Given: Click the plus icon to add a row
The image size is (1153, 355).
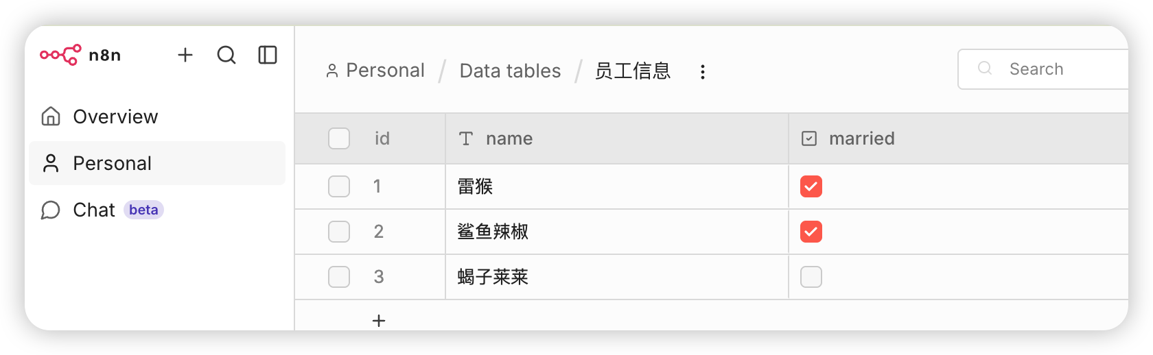Looking at the screenshot, I should tap(379, 320).
